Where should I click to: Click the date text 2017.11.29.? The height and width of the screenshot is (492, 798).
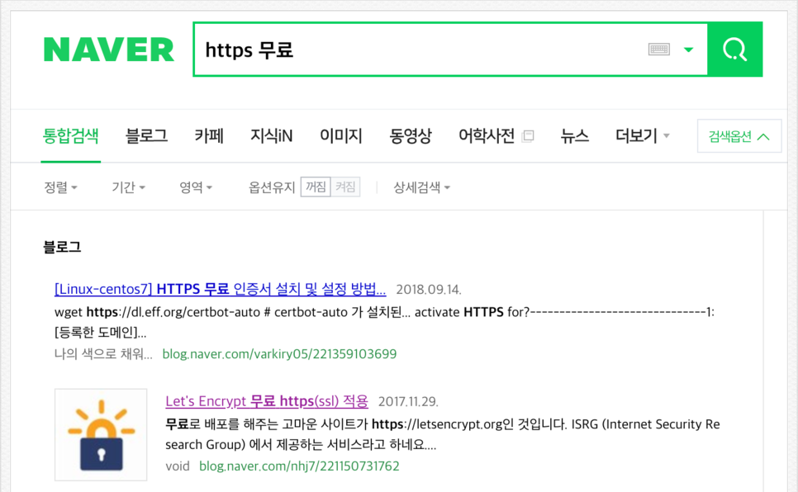[408, 401]
